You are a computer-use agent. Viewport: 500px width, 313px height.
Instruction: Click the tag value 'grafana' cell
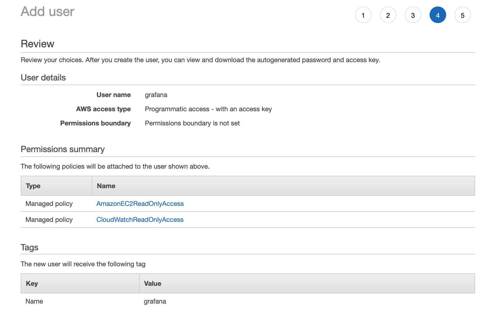[x=155, y=301]
